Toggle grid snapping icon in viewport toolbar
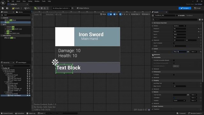The image size is (204, 115). pos(120,14)
